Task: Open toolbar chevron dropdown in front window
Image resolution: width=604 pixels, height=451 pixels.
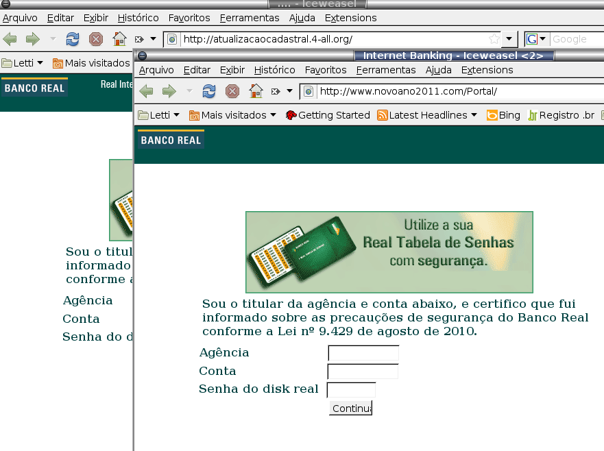Action: [289, 91]
